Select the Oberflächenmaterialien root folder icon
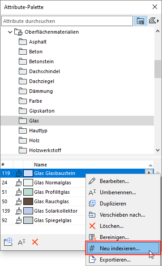Viewport: 162px width, 266px height. click(x=18, y=32)
